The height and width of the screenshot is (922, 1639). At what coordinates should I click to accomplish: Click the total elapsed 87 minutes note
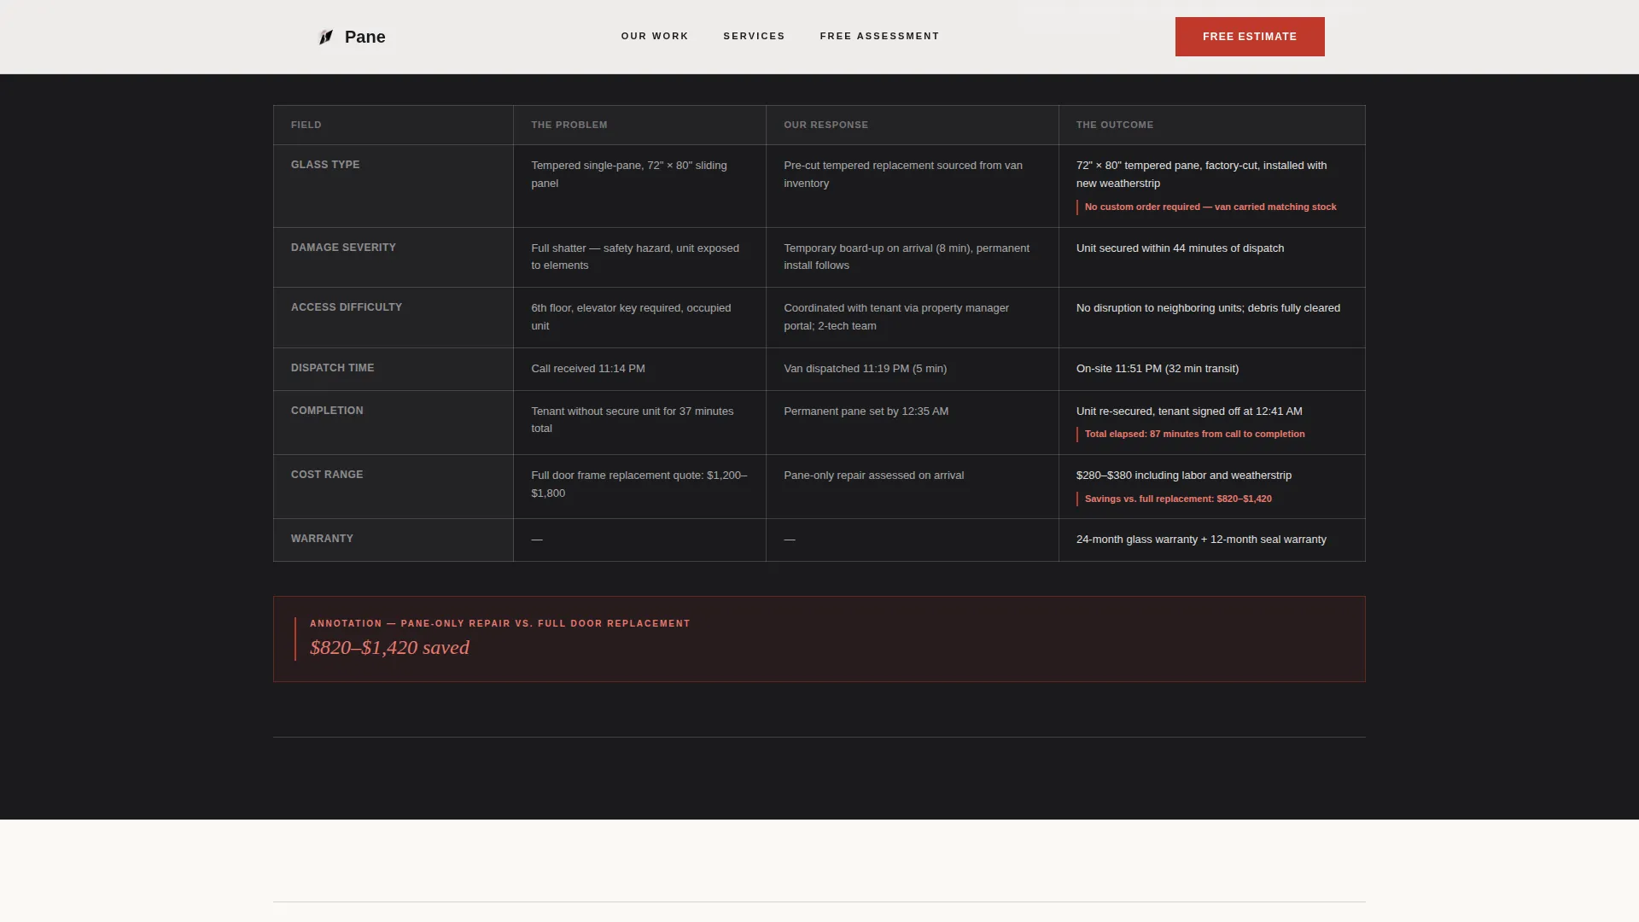(x=1194, y=435)
